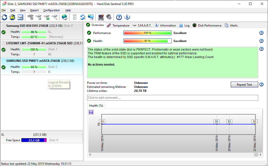Switch to the Disk Performance tab

[x=207, y=25]
